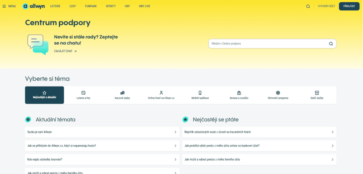Click the Nevíte si stále rady heading

coord(86,40)
